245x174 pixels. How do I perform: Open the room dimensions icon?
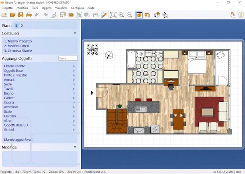click(63, 15)
